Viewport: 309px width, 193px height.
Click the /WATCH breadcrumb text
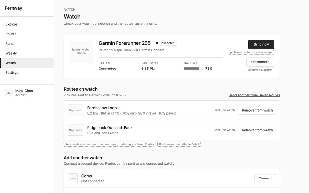pos(70,9)
